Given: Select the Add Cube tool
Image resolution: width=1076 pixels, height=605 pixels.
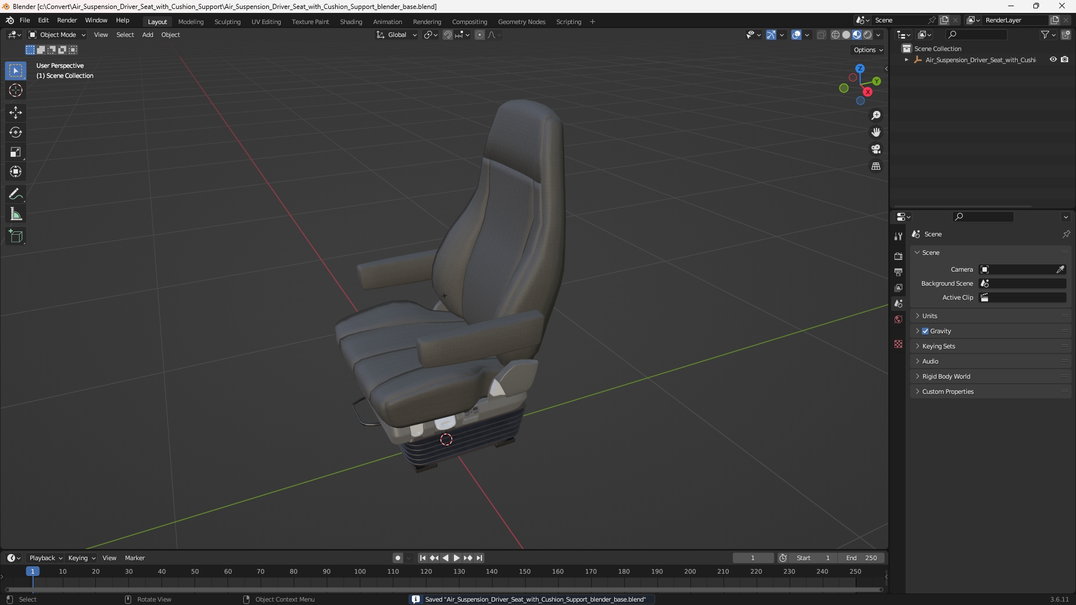Looking at the screenshot, I should (16, 236).
